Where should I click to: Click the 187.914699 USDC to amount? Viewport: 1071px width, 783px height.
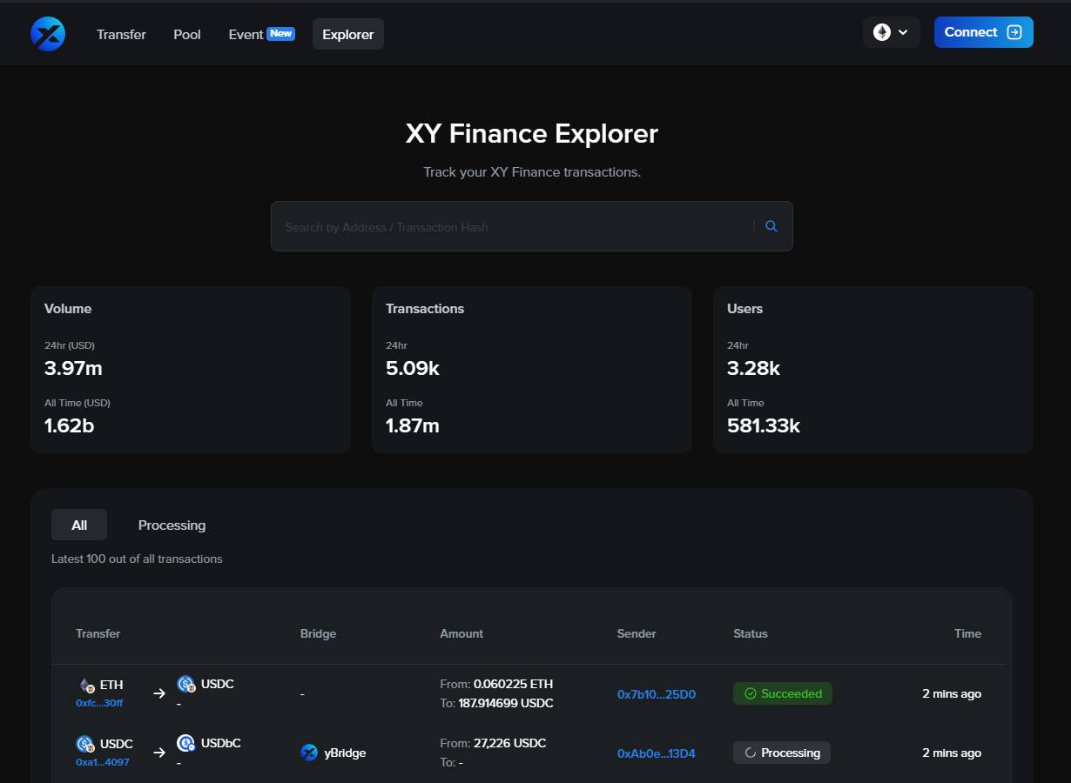[506, 703]
